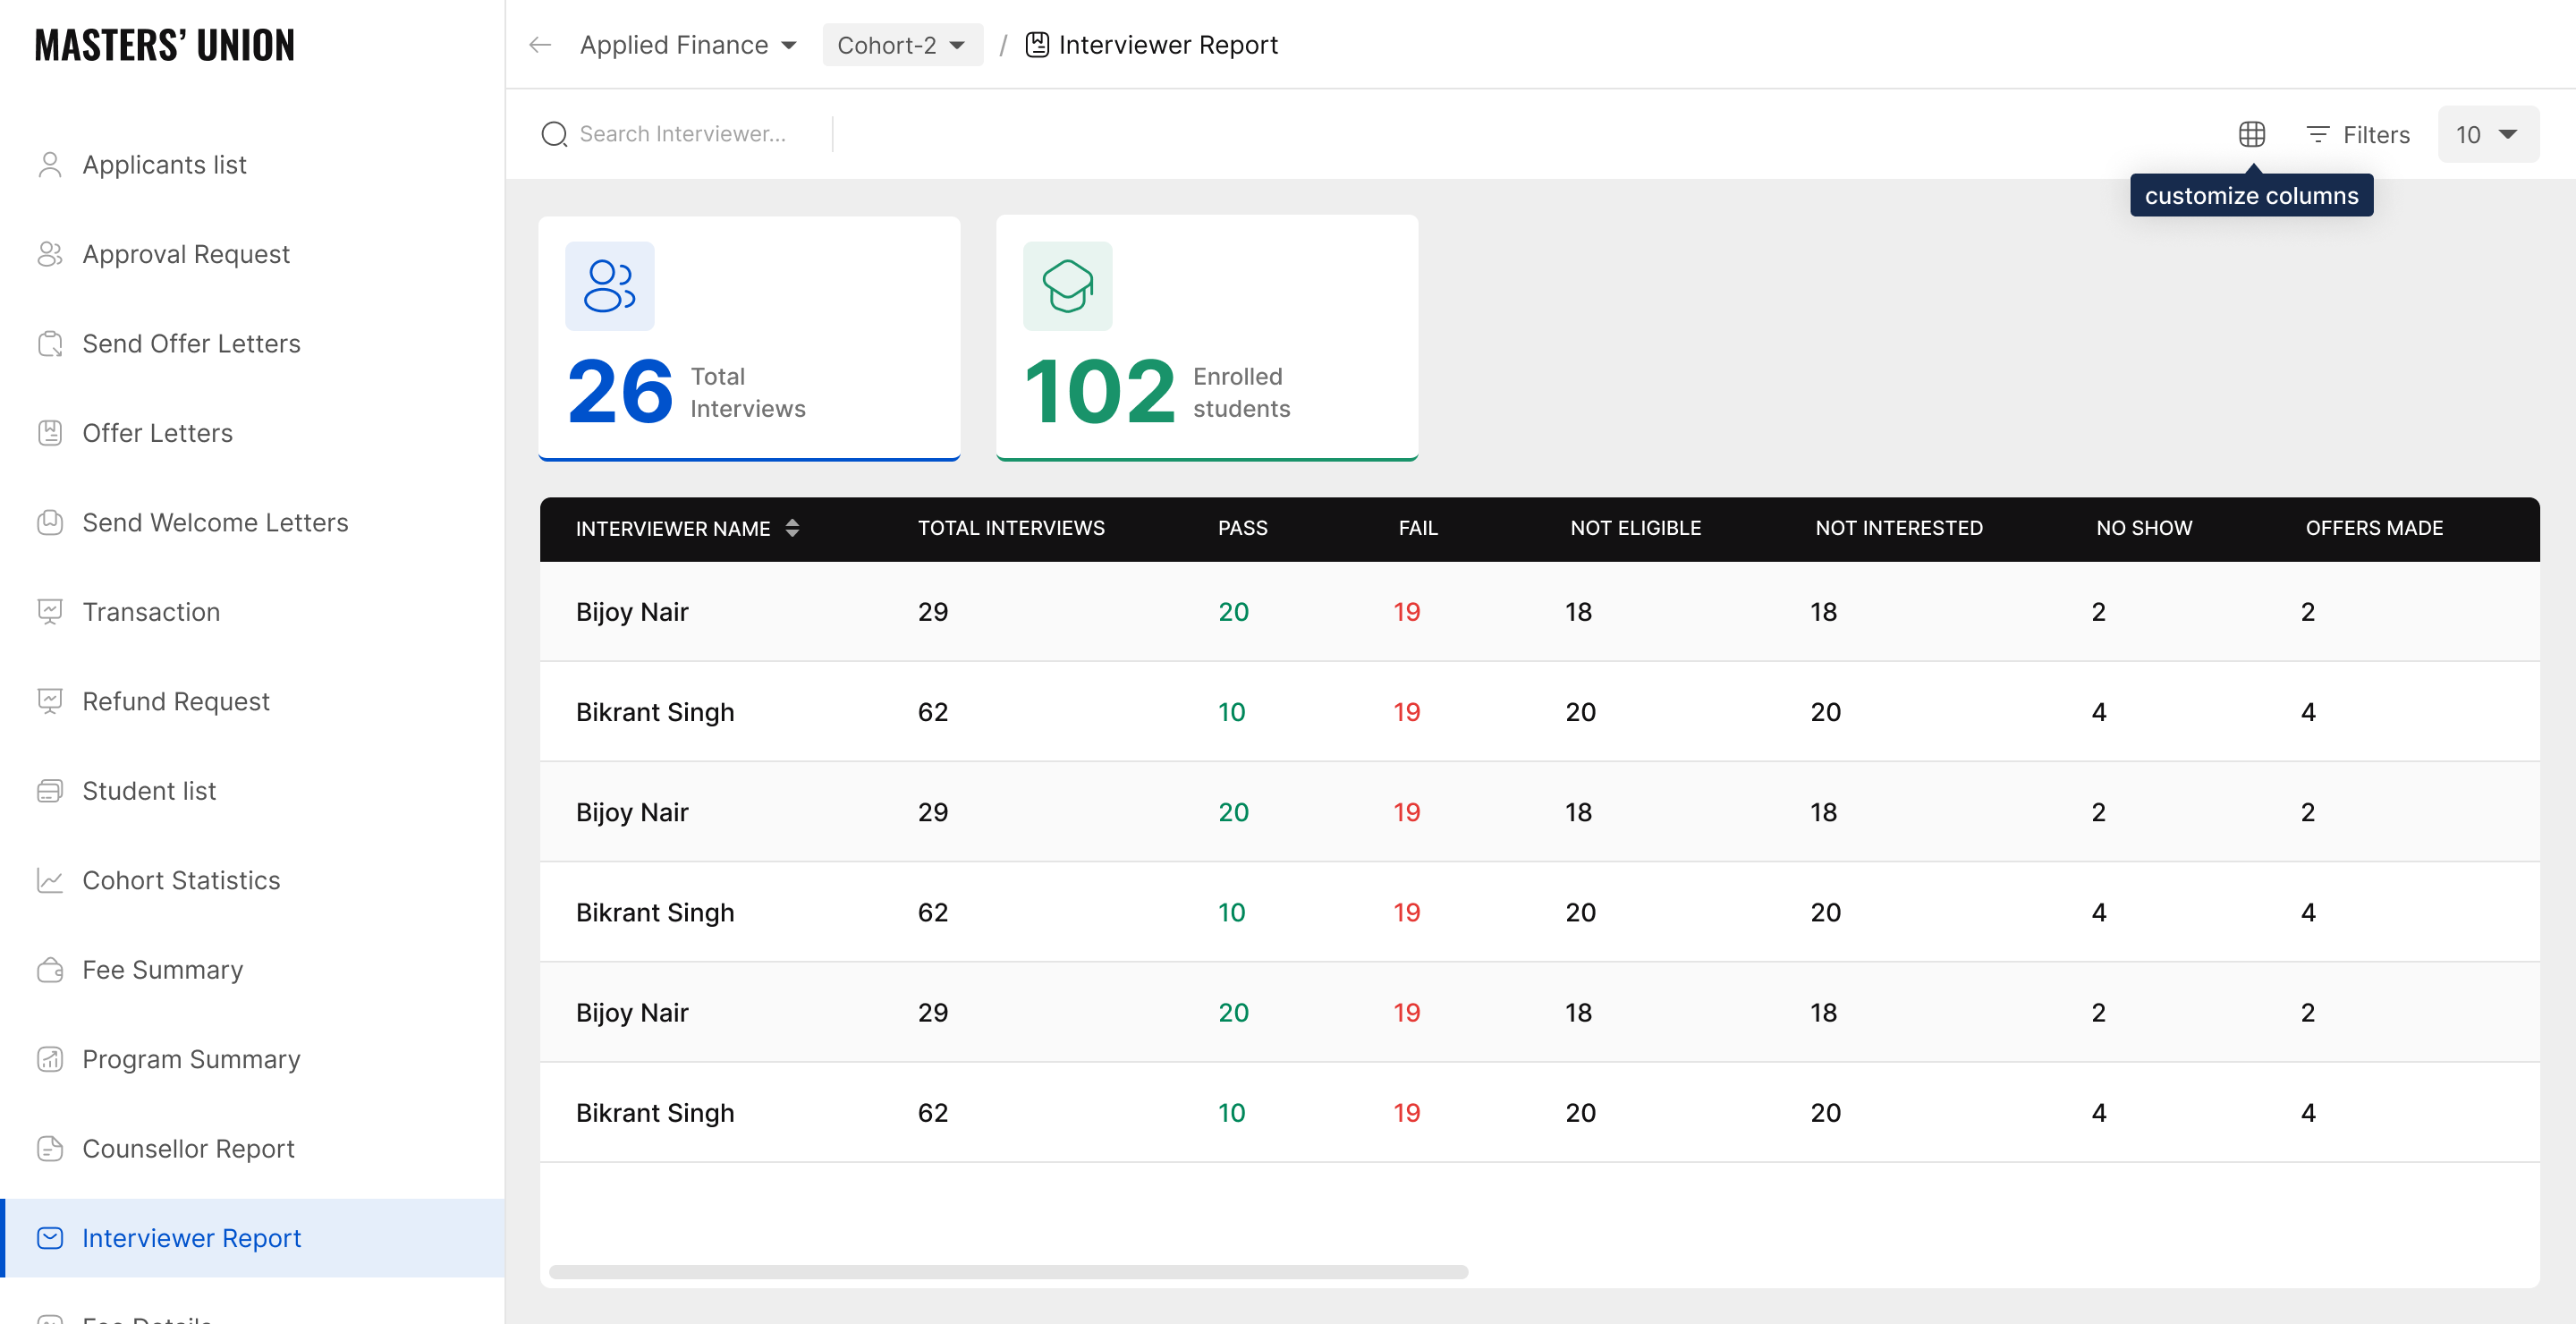Screen dimensions: 2576x1324
Task: Select Student list in sidebar
Action: point(149,791)
